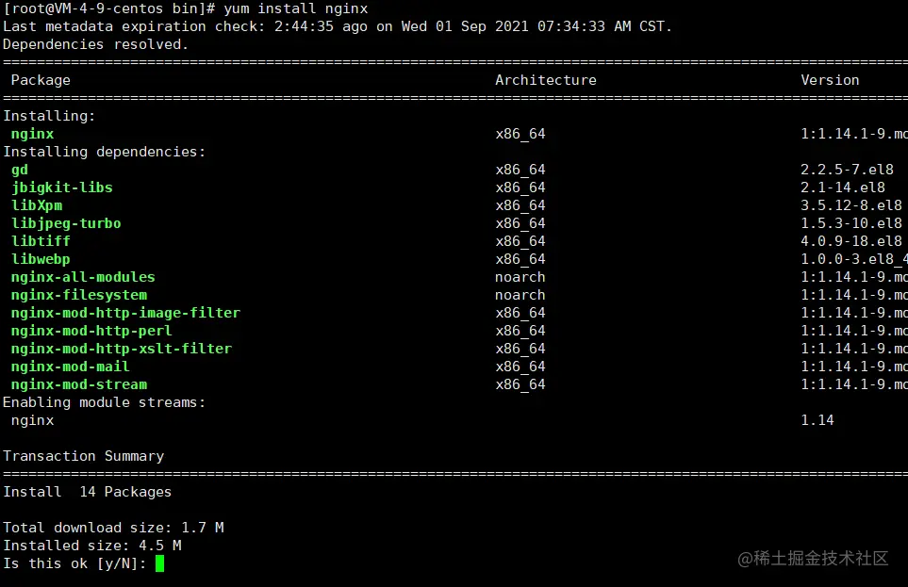
Task: Click version '2.2.5-7.el8' of gd
Action: 847,170
